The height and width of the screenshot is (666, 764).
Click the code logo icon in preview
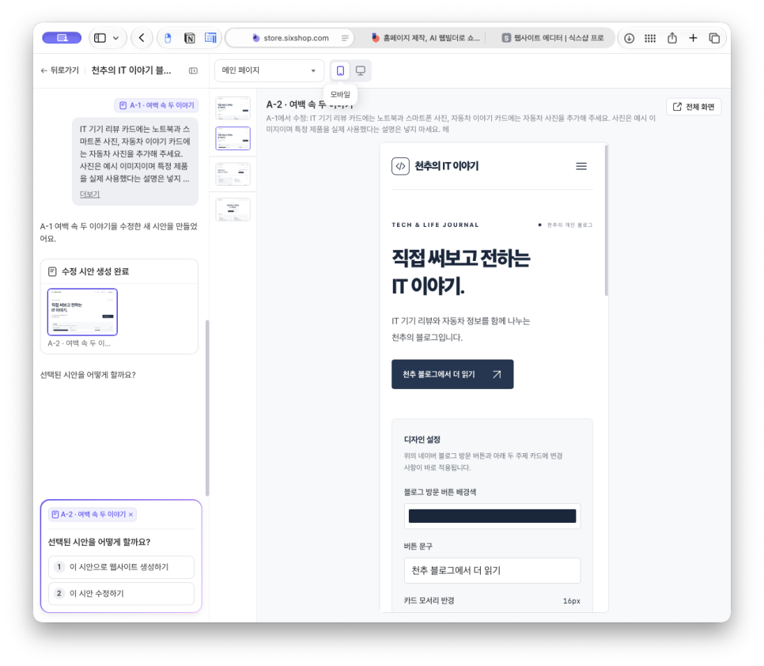pos(400,166)
